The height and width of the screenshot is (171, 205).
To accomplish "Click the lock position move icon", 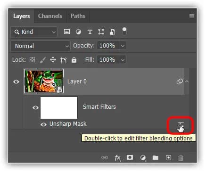I will coord(53,60).
